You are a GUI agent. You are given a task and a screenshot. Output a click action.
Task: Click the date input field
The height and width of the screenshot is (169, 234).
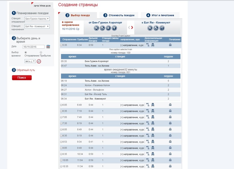pos(34,47)
